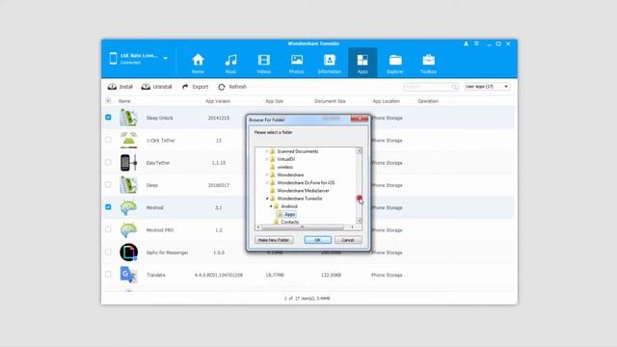Sort by App Version column header
The image size is (617, 347).
pos(218,101)
